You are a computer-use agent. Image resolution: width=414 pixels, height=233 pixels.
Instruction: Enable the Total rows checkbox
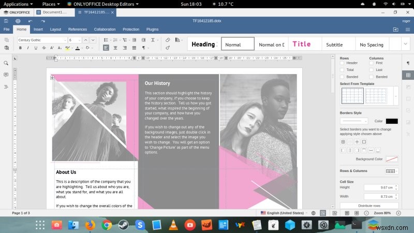tap(342, 70)
